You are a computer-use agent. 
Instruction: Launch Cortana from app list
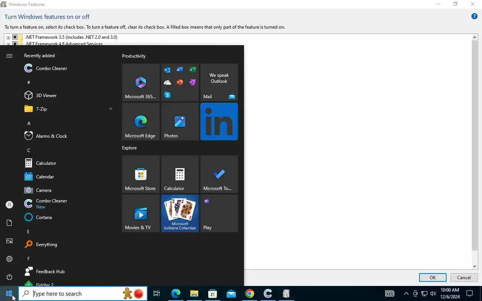68,217
